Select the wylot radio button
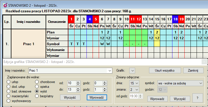208x107 pixels. click(x=37, y=91)
